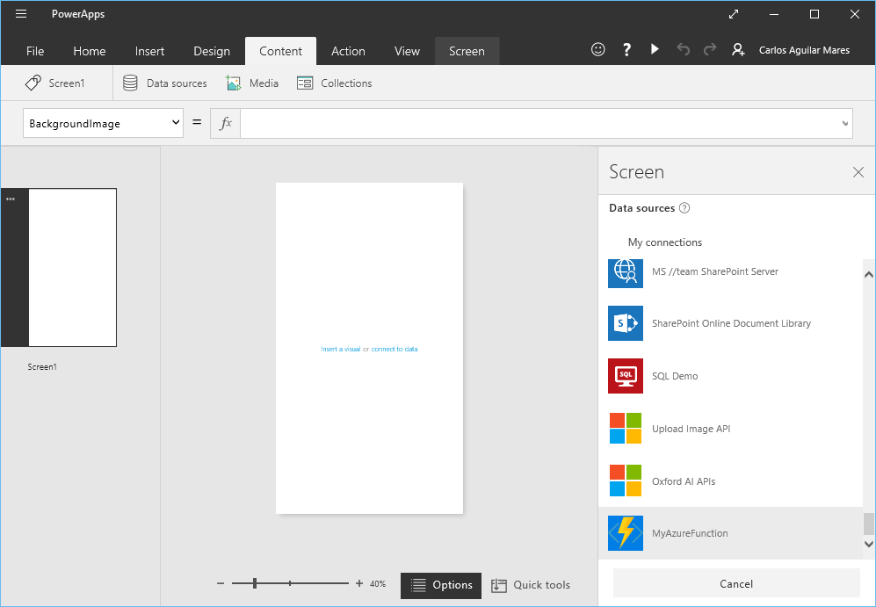Click the Data sources database icon

(x=130, y=83)
